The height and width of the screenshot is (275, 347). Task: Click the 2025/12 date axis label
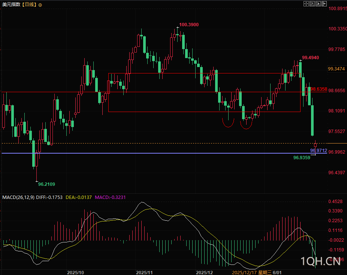[204, 273]
